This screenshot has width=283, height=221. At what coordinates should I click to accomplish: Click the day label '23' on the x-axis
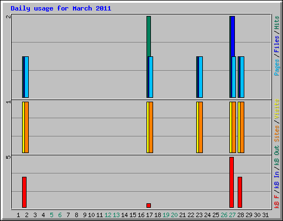tap(199, 215)
